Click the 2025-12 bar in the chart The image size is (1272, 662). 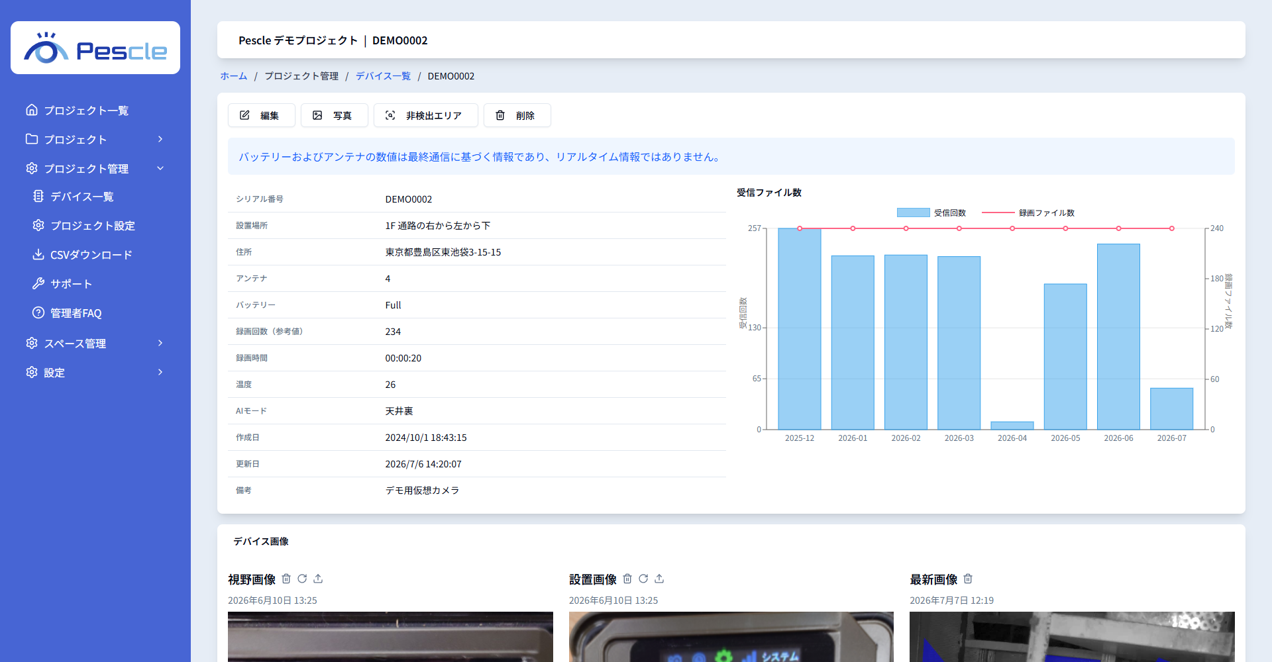click(x=800, y=329)
